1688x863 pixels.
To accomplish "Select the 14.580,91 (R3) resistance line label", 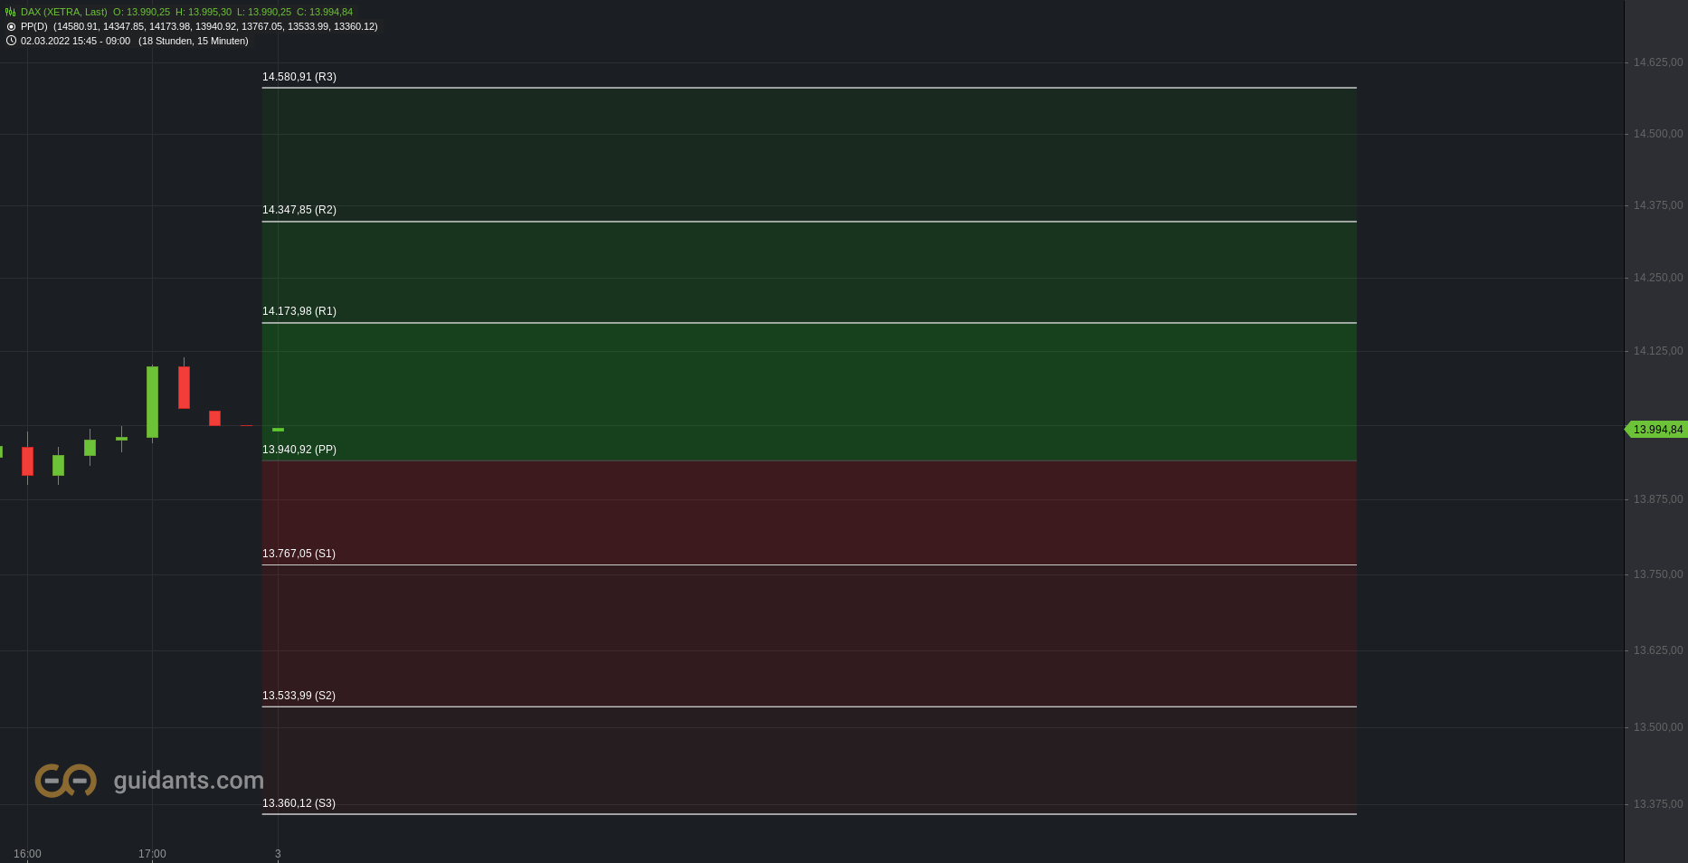I will (x=299, y=77).
